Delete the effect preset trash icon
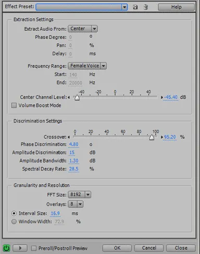This screenshot has width=200, height=254. 146,7
